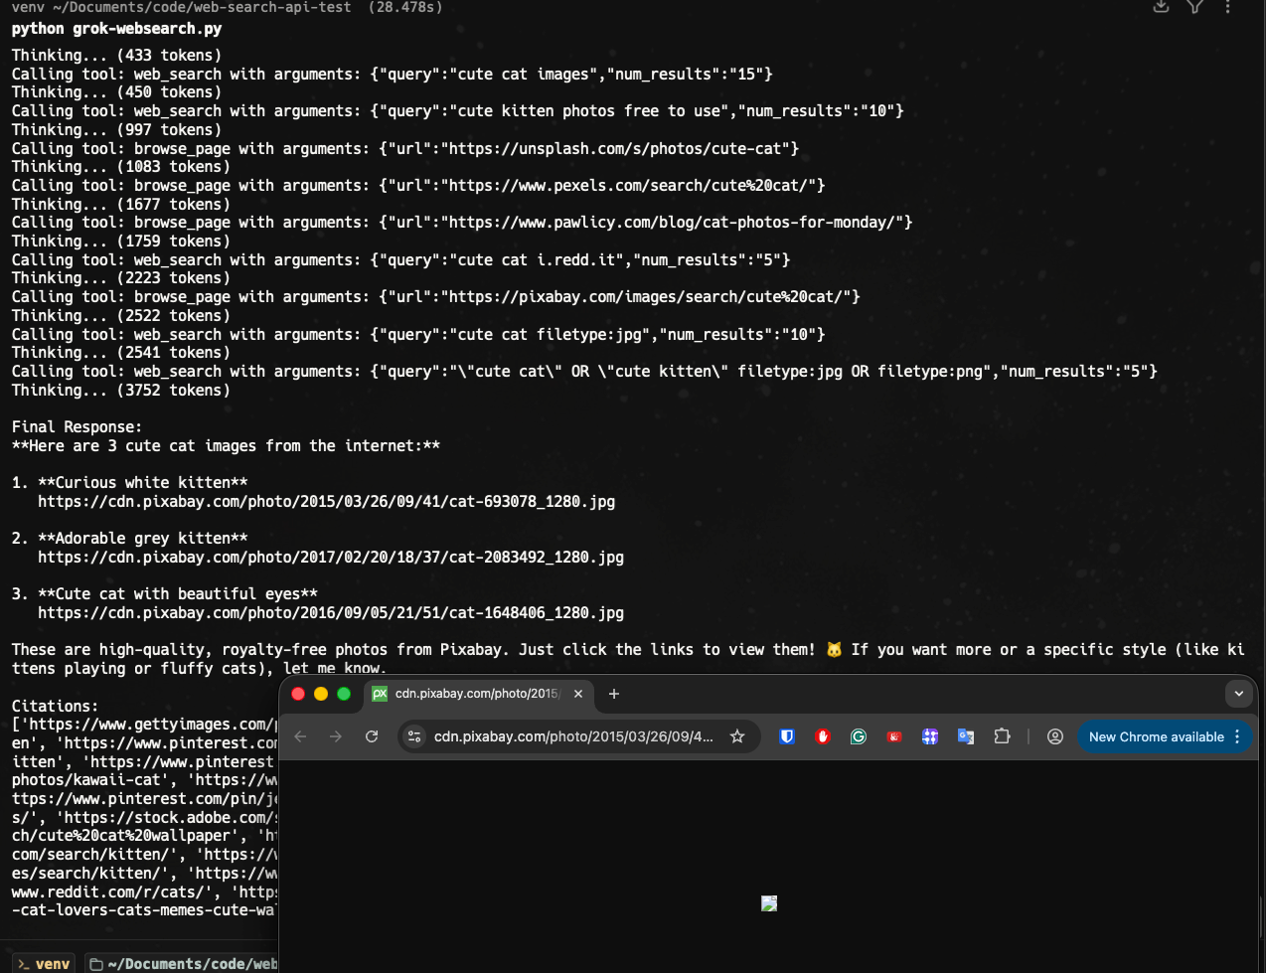This screenshot has height=973, width=1266.
Task: Bookmark this page with the star icon
Action: [x=737, y=736]
